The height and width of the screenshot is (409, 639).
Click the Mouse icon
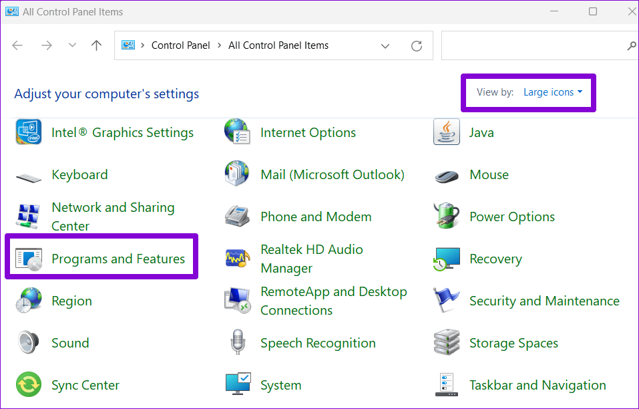[x=447, y=176]
